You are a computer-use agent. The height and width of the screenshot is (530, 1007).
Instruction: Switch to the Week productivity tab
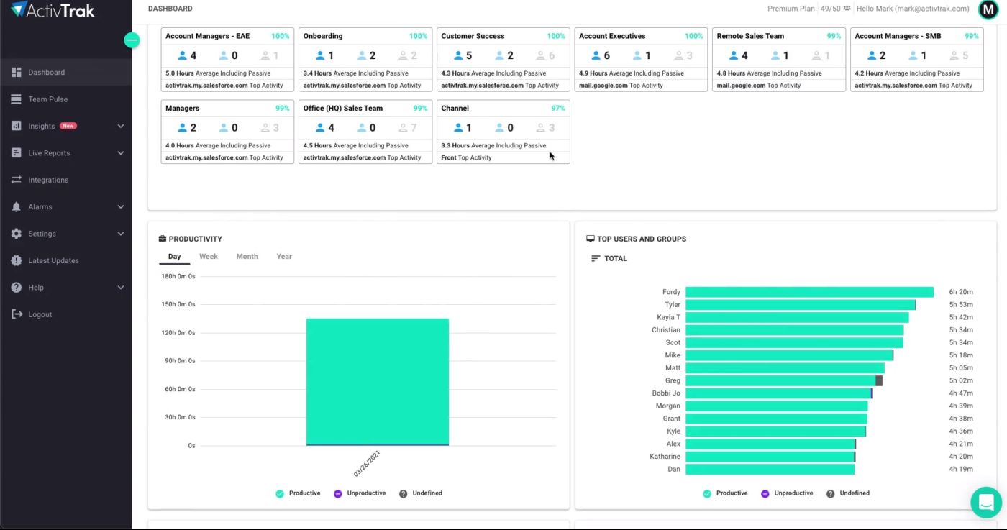pos(208,257)
